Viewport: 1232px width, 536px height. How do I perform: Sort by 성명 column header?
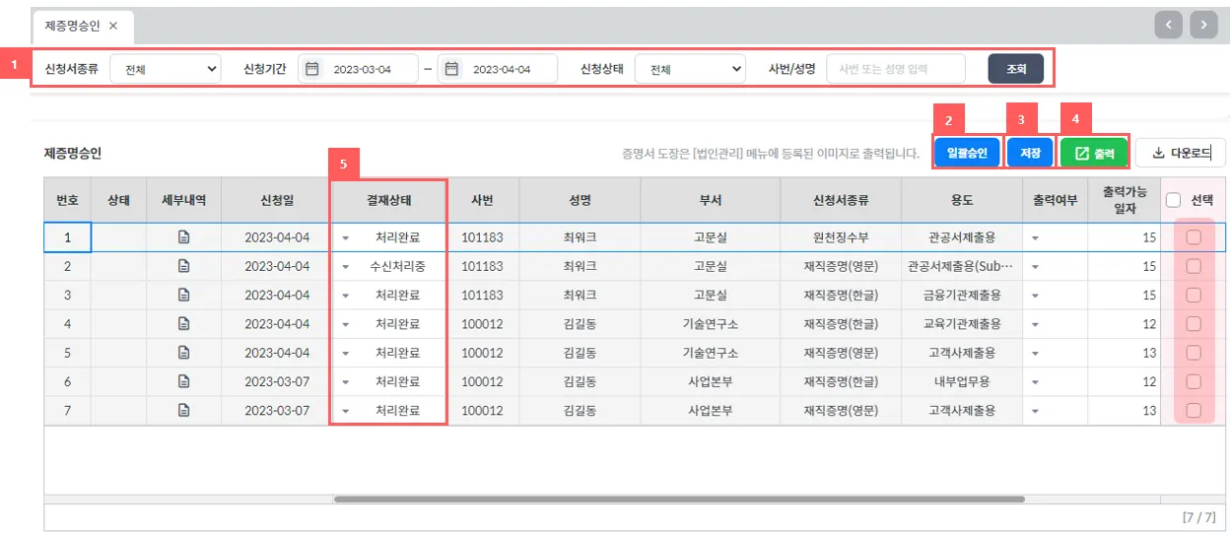point(580,200)
